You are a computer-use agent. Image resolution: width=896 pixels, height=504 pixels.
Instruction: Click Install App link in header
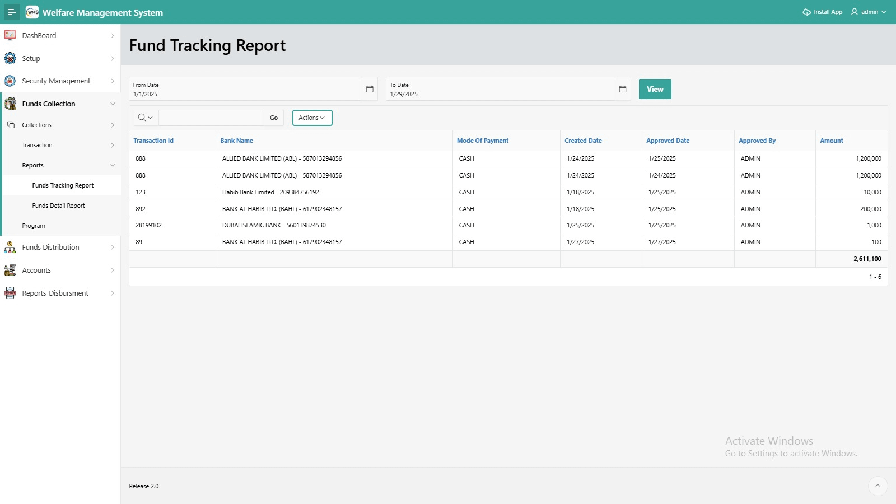(x=822, y=12)
